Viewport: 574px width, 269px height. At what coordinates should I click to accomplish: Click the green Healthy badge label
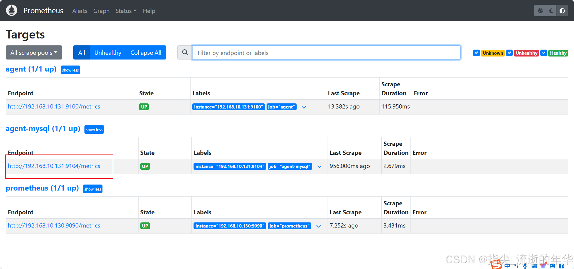558,53
